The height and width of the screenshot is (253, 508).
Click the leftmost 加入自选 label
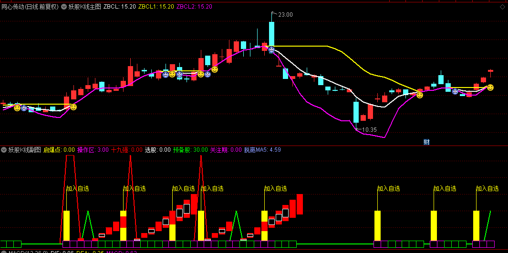77,188
